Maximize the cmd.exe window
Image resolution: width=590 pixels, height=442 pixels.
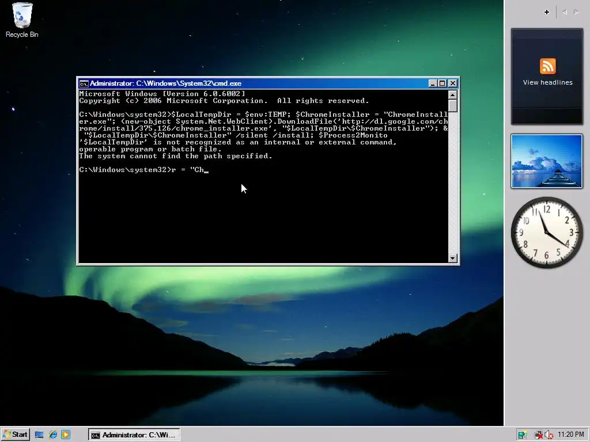442,83
